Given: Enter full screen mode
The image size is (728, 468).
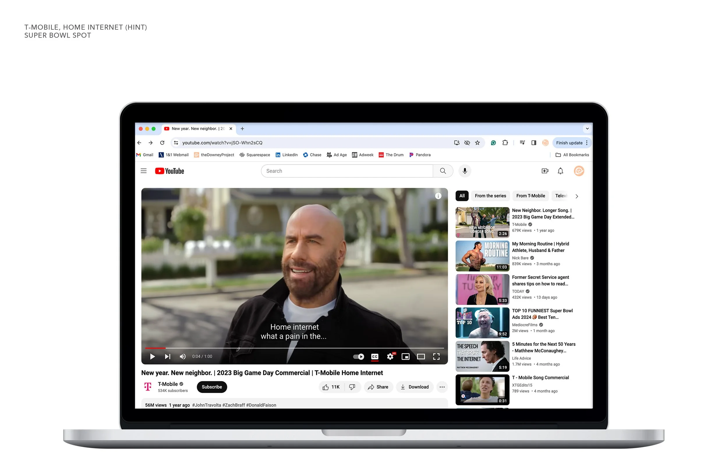Looking at the screenshot, I should coord(436,356).
